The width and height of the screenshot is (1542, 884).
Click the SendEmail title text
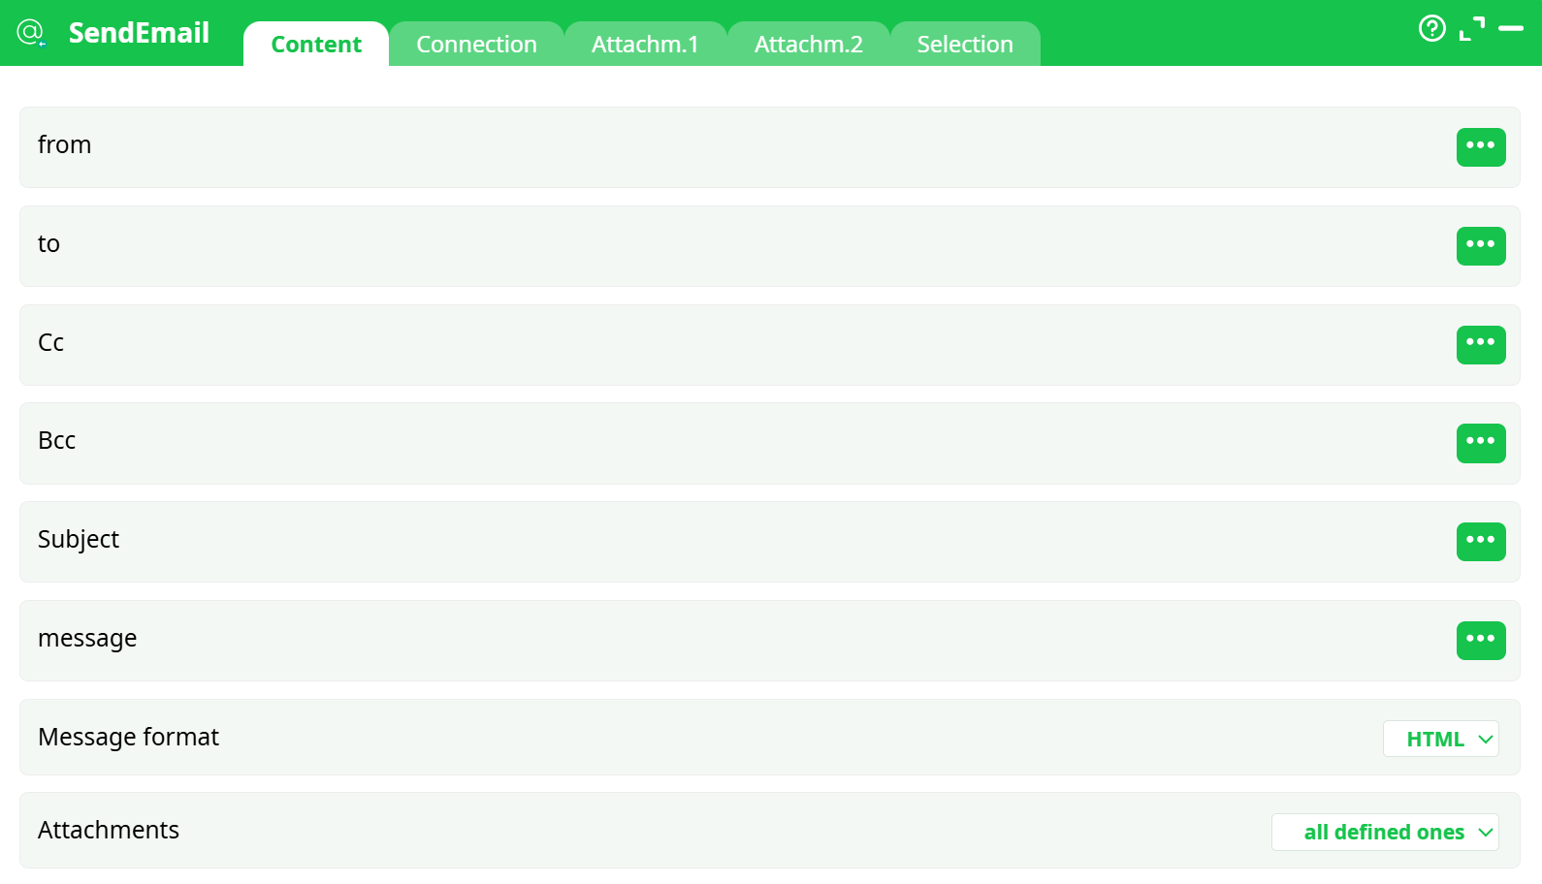coord(139,33)
